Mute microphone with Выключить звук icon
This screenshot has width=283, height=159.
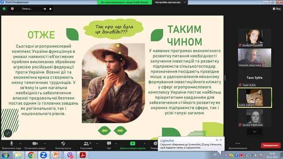(x=11, y=144)
